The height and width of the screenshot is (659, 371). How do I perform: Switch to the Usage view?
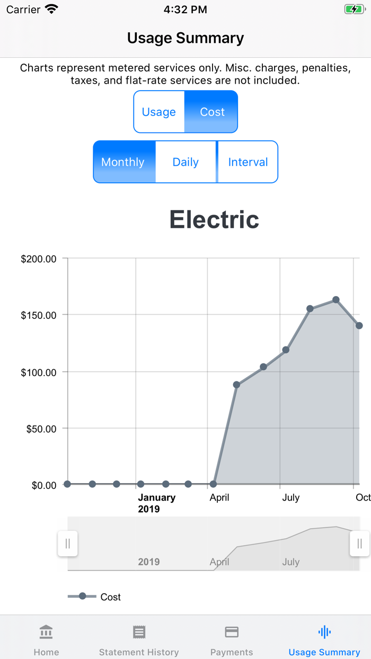pos(160,112)
